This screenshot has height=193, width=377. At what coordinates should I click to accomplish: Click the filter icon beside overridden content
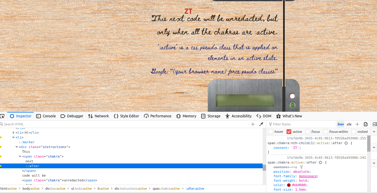pos(301,167)
